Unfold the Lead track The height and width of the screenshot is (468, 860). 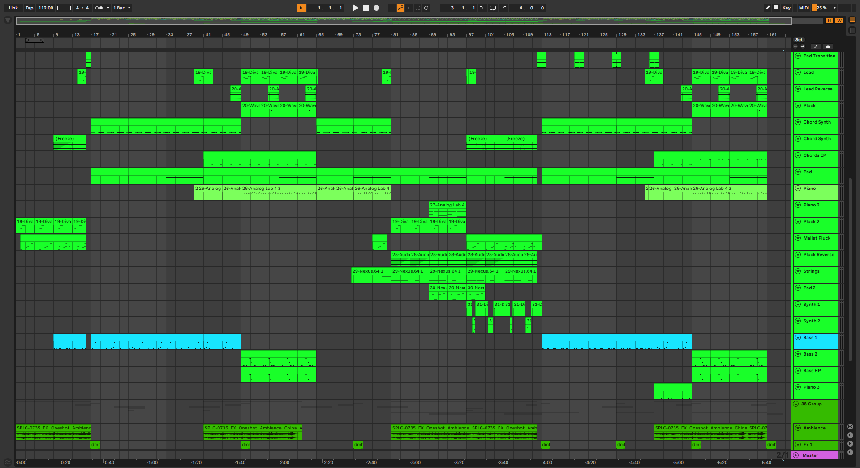point(798,73)
